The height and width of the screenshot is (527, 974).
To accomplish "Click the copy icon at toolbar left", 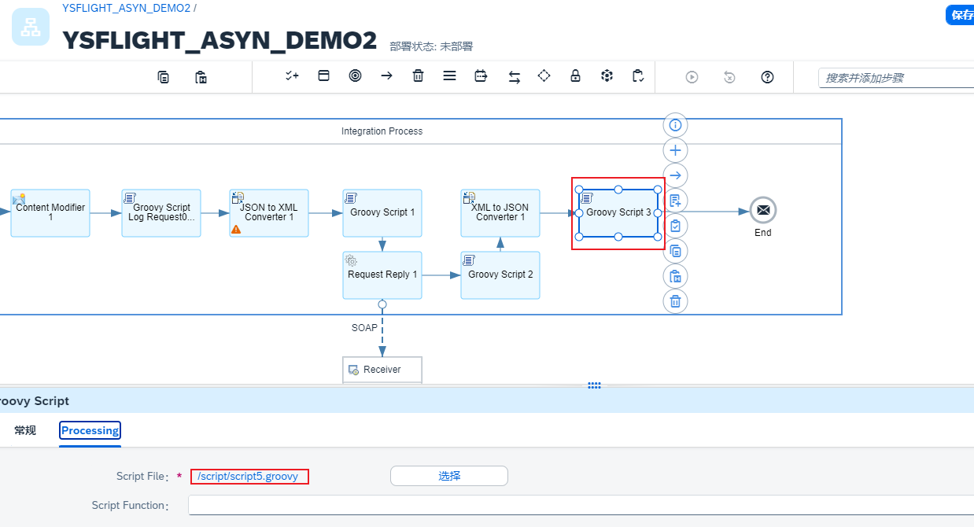I will (163, 77).
